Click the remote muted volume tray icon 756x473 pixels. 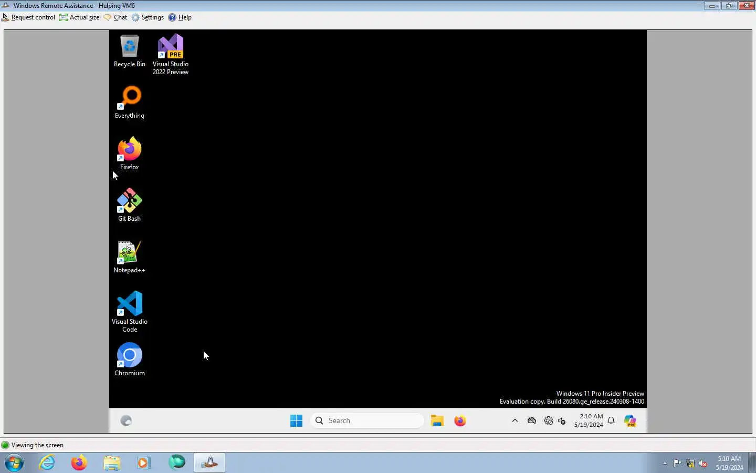click(562, 421)
